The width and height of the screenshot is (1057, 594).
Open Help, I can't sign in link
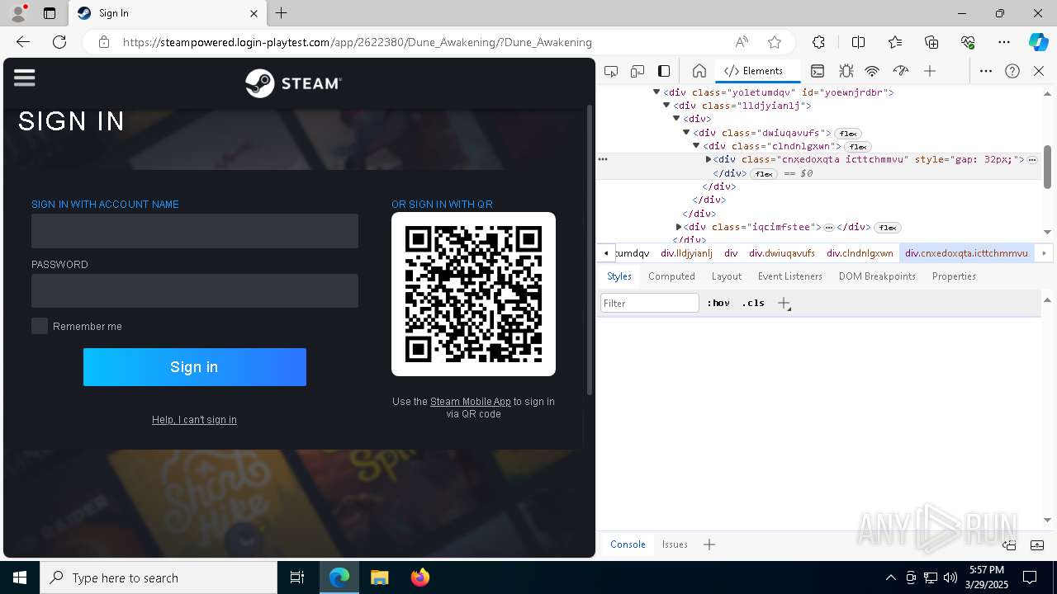tap(194, 420)
